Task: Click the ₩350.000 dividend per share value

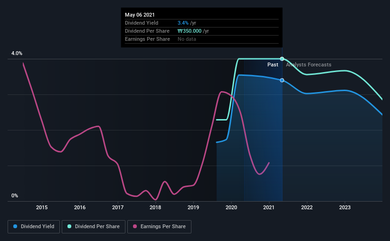Action: (x=190, y=31)
